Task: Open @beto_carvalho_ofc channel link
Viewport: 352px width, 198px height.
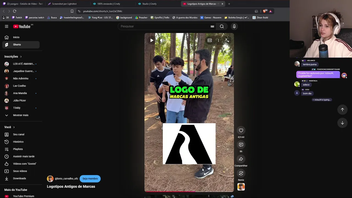Action: (x=67, y=179)
